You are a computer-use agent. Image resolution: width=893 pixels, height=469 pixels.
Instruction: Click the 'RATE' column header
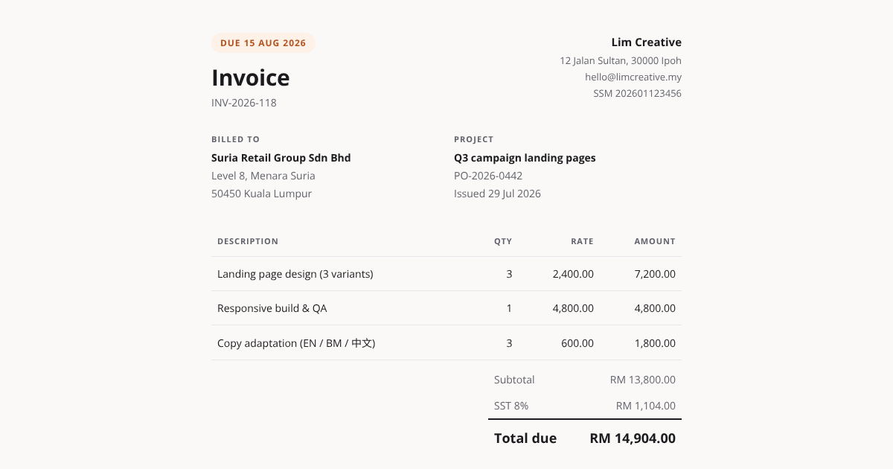point(583,241)
